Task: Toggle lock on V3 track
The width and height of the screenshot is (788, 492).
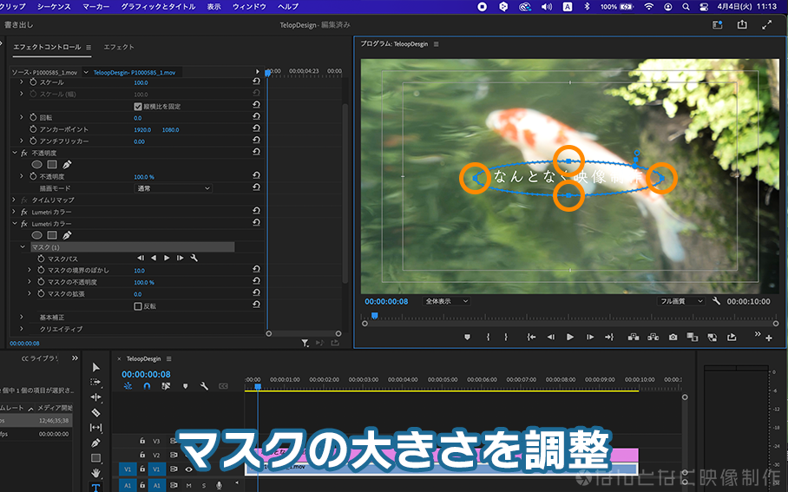Action: (142, 441)
